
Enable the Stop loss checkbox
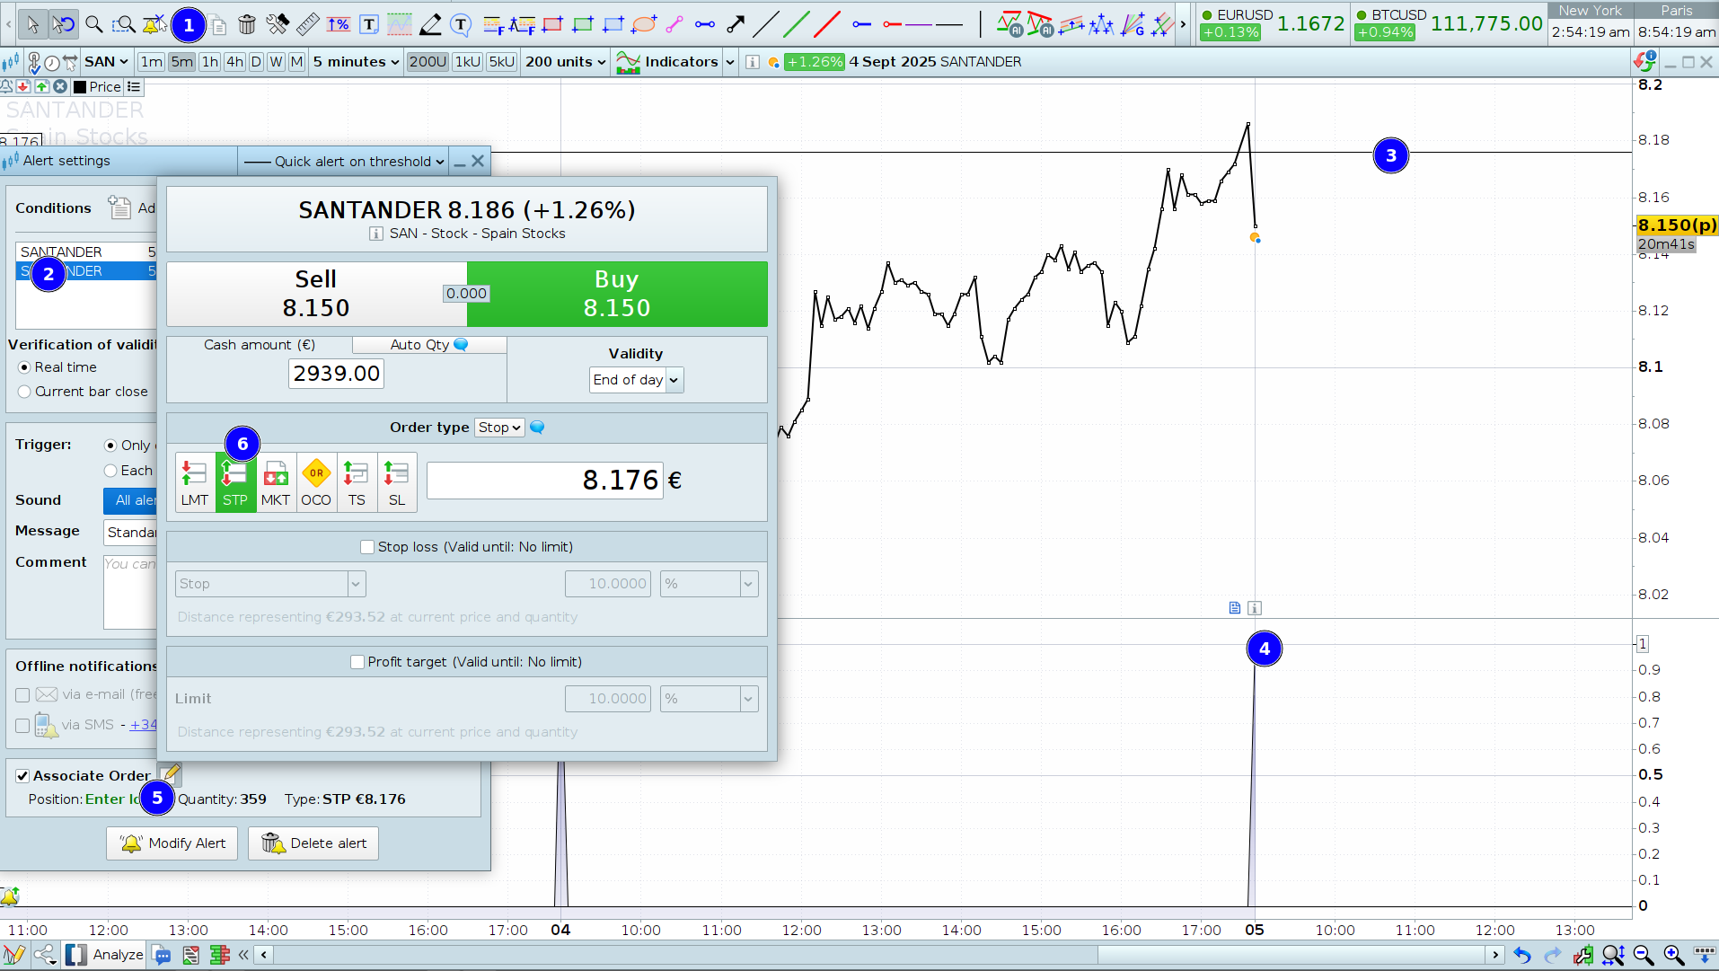click(x=366, y=547)
